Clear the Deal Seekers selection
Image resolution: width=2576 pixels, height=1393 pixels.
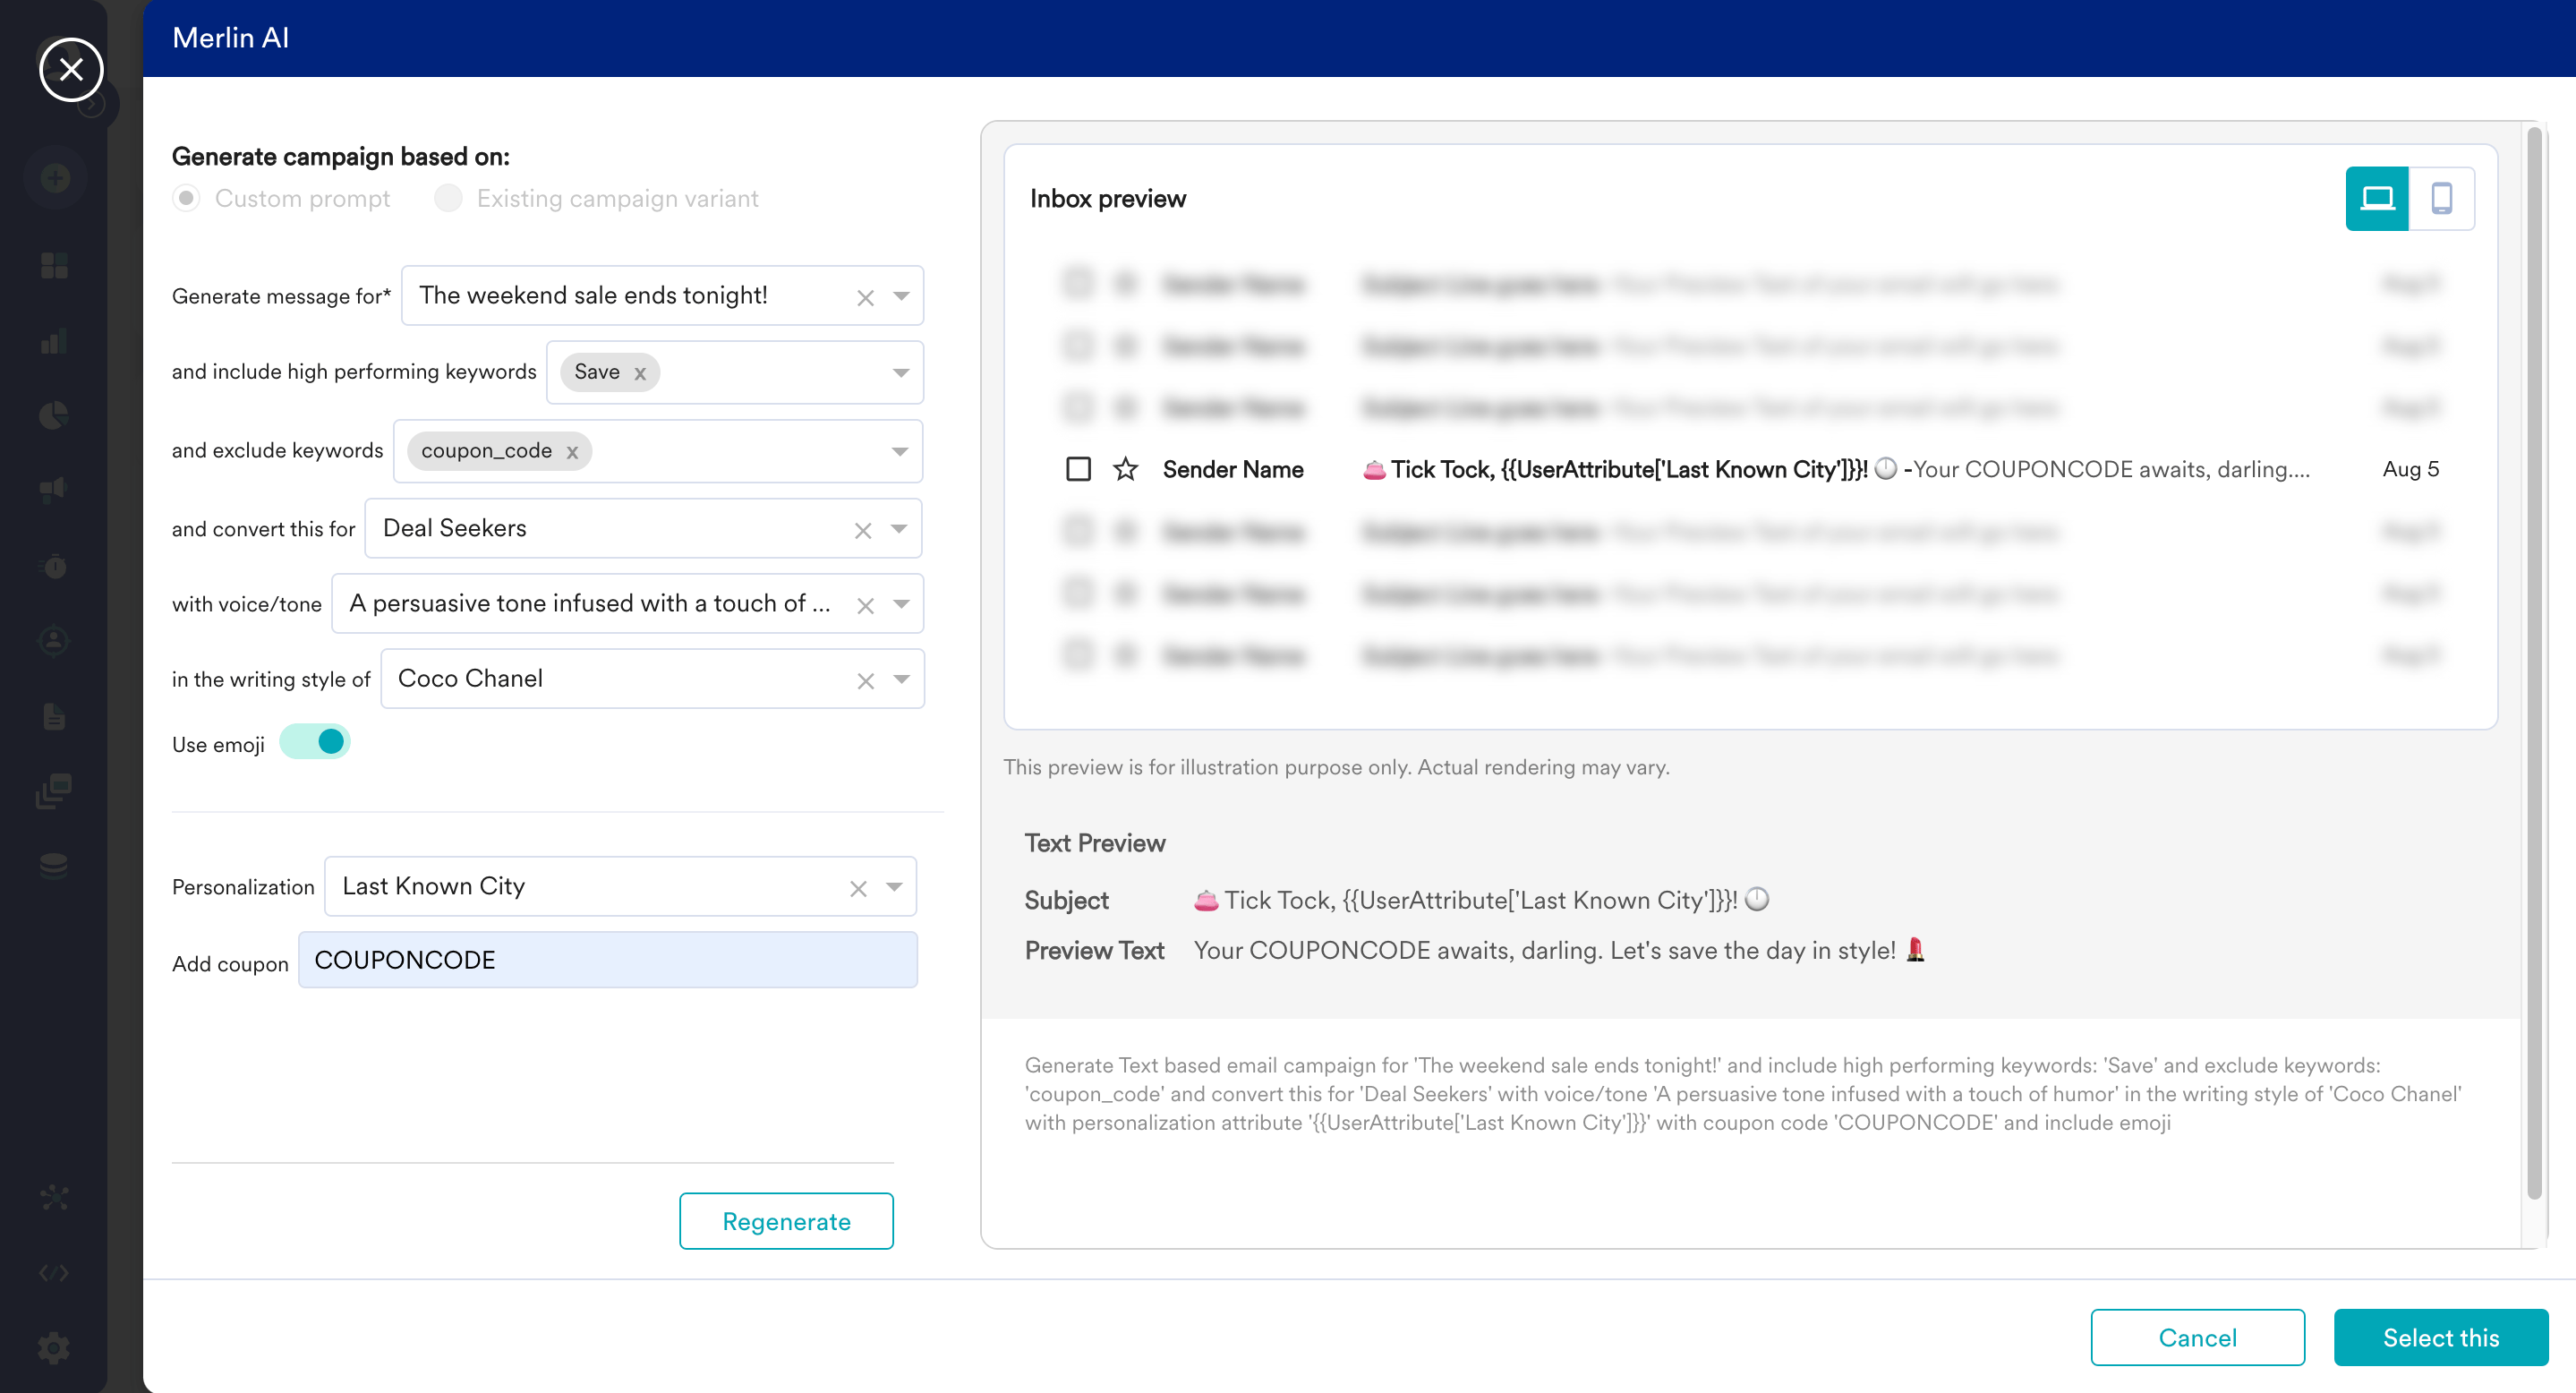(x=863, y=530)
